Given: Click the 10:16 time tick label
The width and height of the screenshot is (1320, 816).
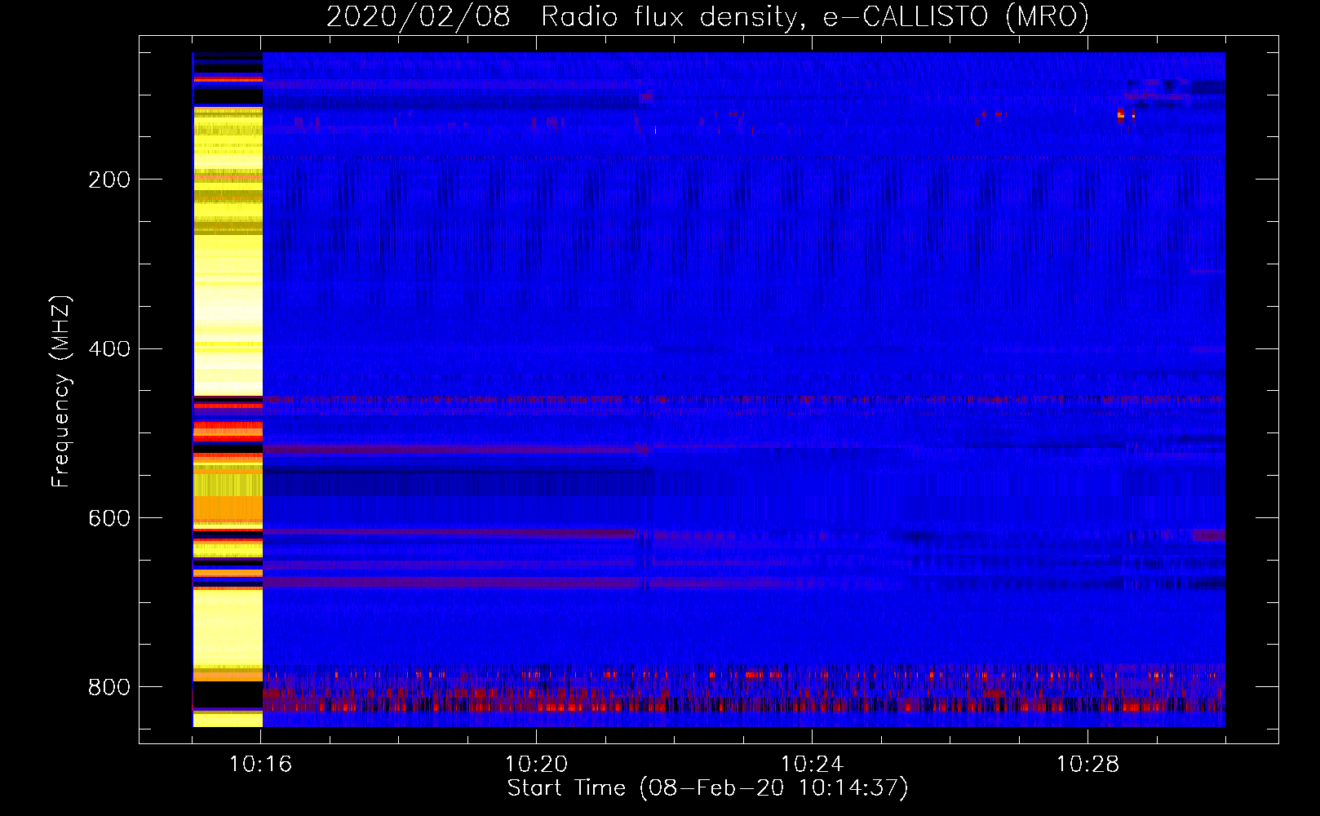Looking at the screenshot, I should tap(261, 765).
